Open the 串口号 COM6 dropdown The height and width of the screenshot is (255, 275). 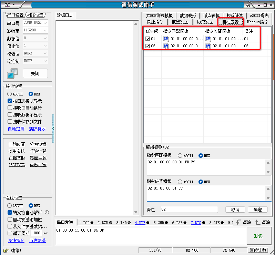click(35, 23)
